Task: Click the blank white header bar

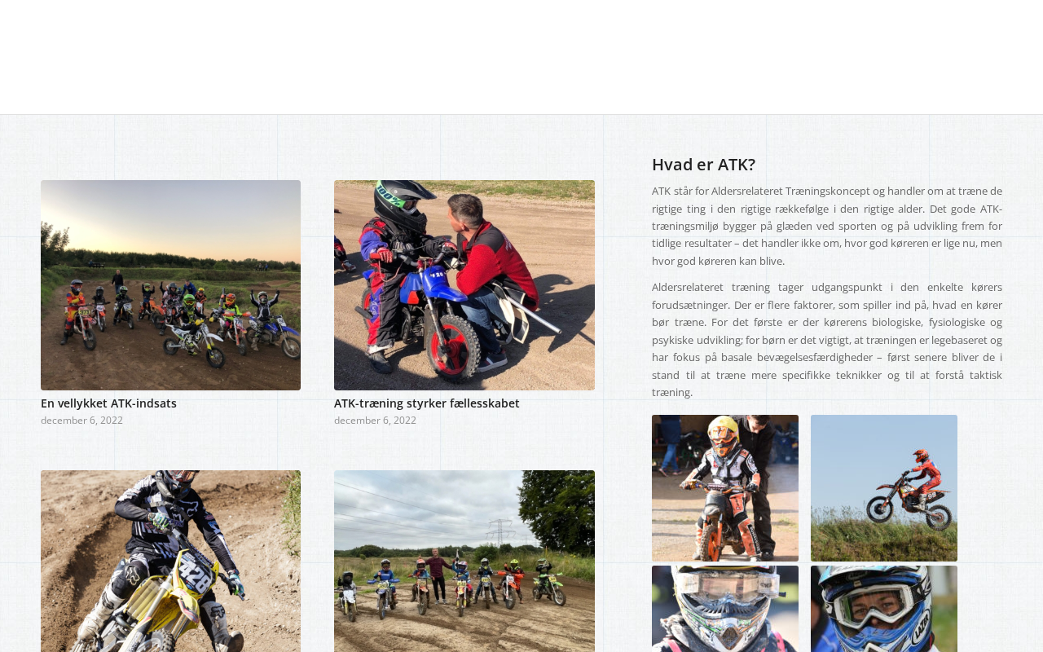Action: coord(521,57)
